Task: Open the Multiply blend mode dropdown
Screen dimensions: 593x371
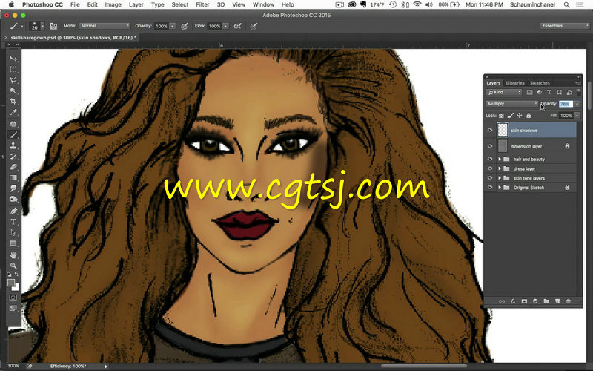Action: 511,104
